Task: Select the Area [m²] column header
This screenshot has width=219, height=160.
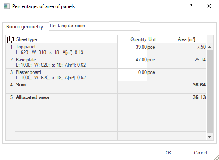Action: [191, 39]
